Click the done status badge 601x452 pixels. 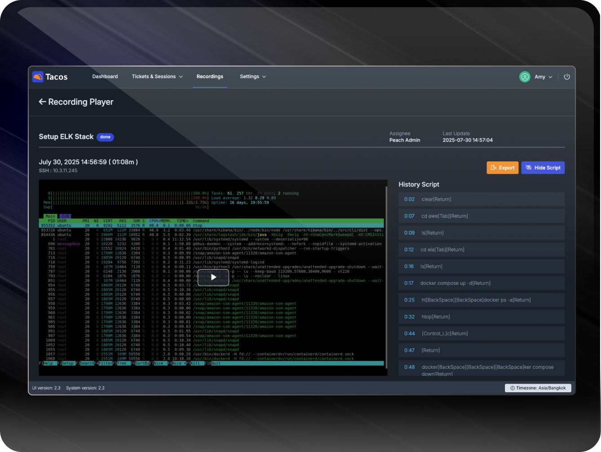click(x=105, y=137)
